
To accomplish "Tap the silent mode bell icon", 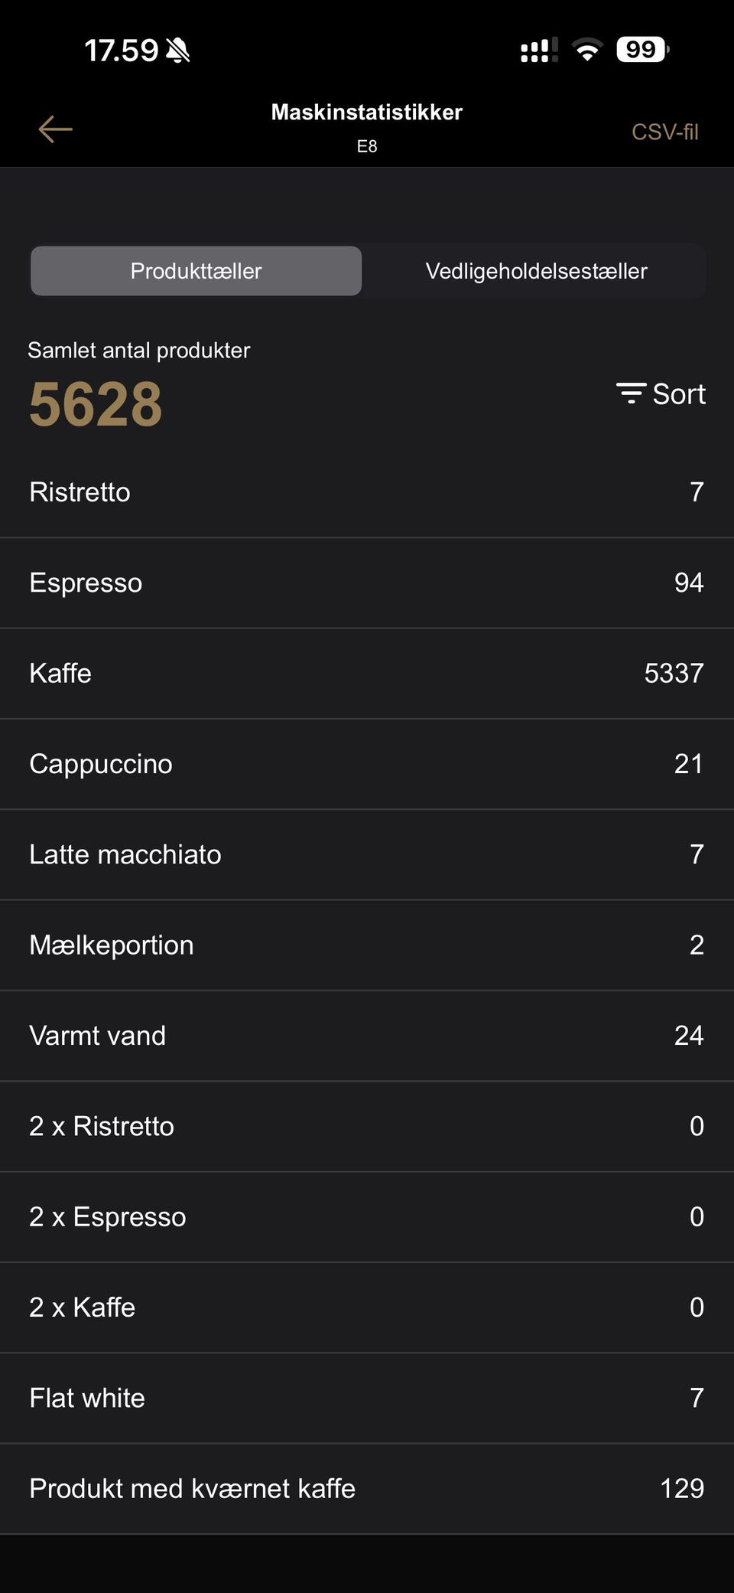I will pos(178,51).
